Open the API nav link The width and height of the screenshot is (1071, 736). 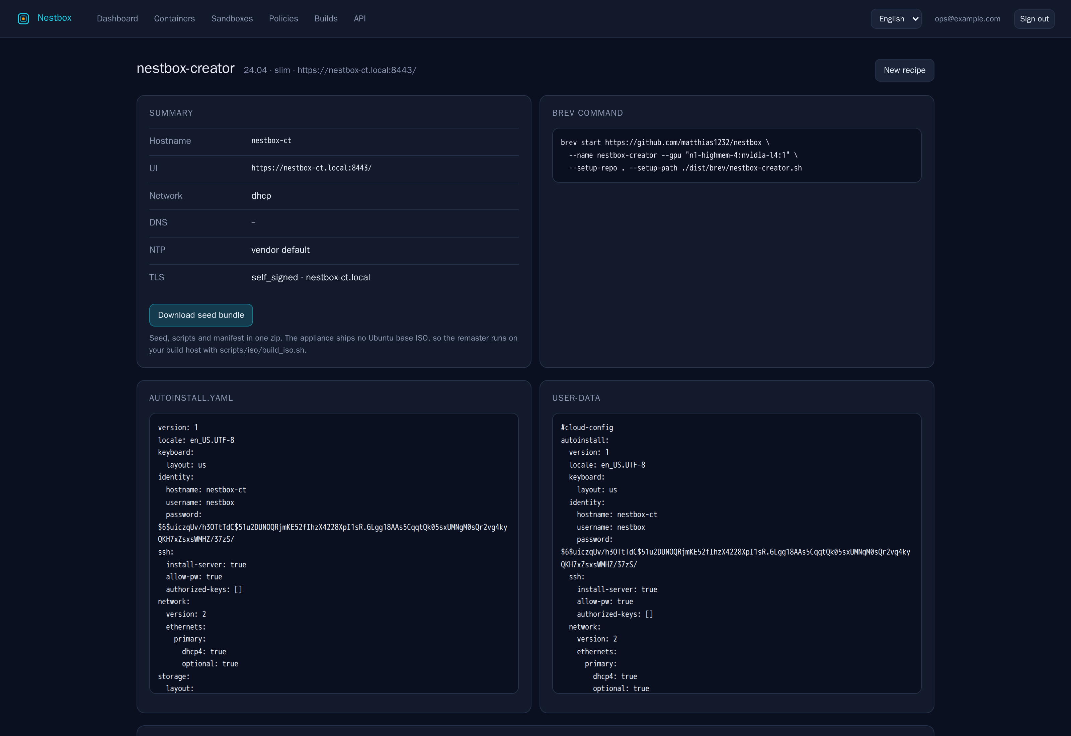click(x=359, y=18)
